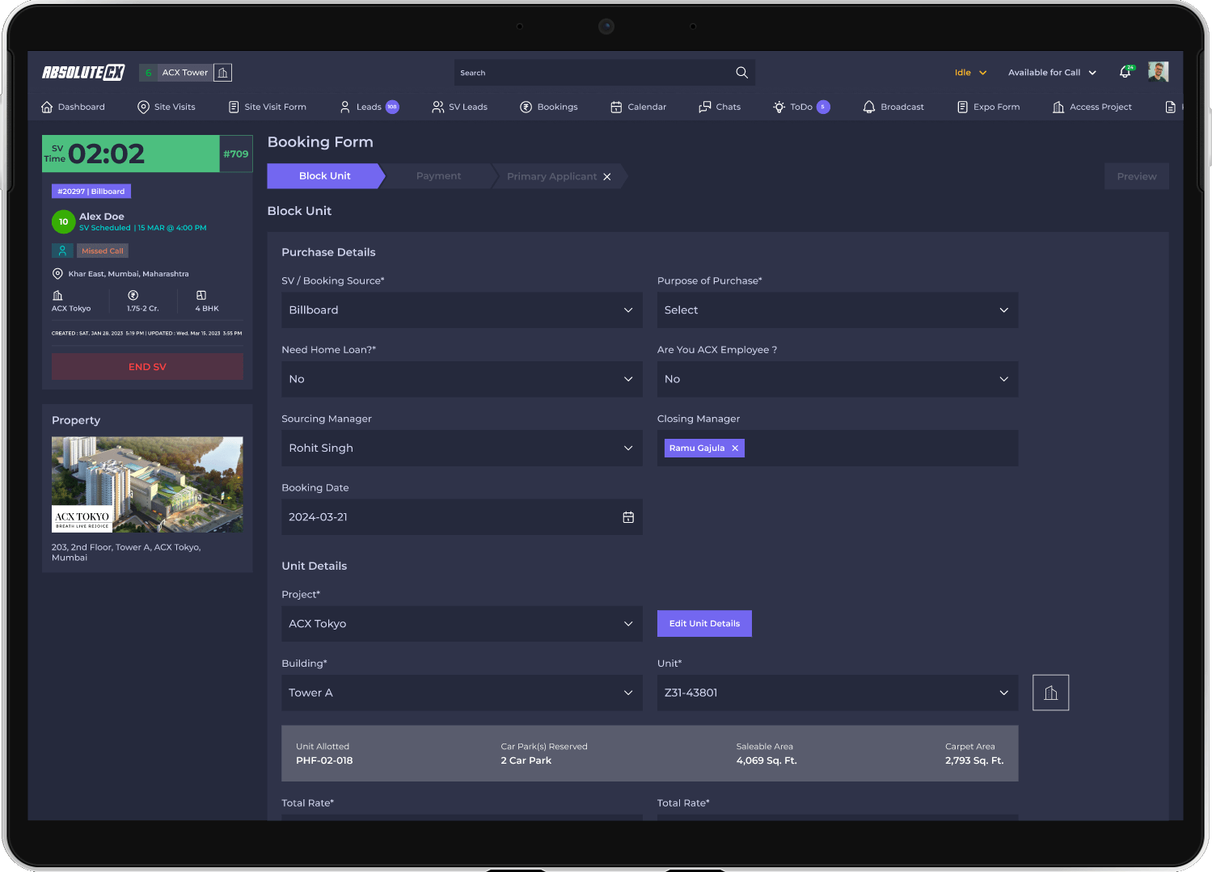Expand the Sourcing Manager Rohit Singh dropdown
Image resolution: width=1212 pixels, height=872 pixels.
(x=462, y=448)
